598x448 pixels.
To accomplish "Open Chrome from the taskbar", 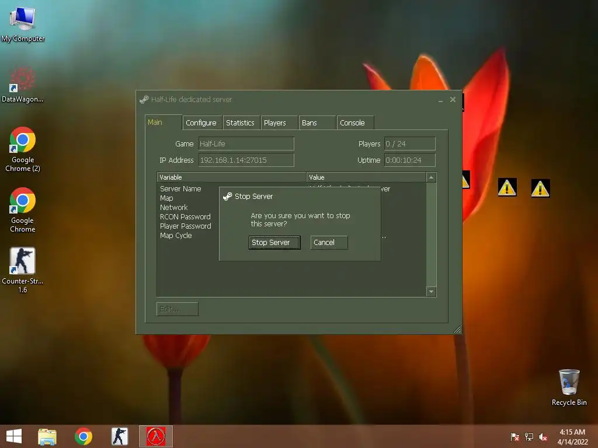I will tap(84, 436).
